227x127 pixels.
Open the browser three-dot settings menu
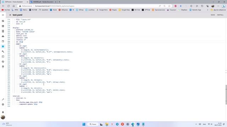click(x=218, y=6)
